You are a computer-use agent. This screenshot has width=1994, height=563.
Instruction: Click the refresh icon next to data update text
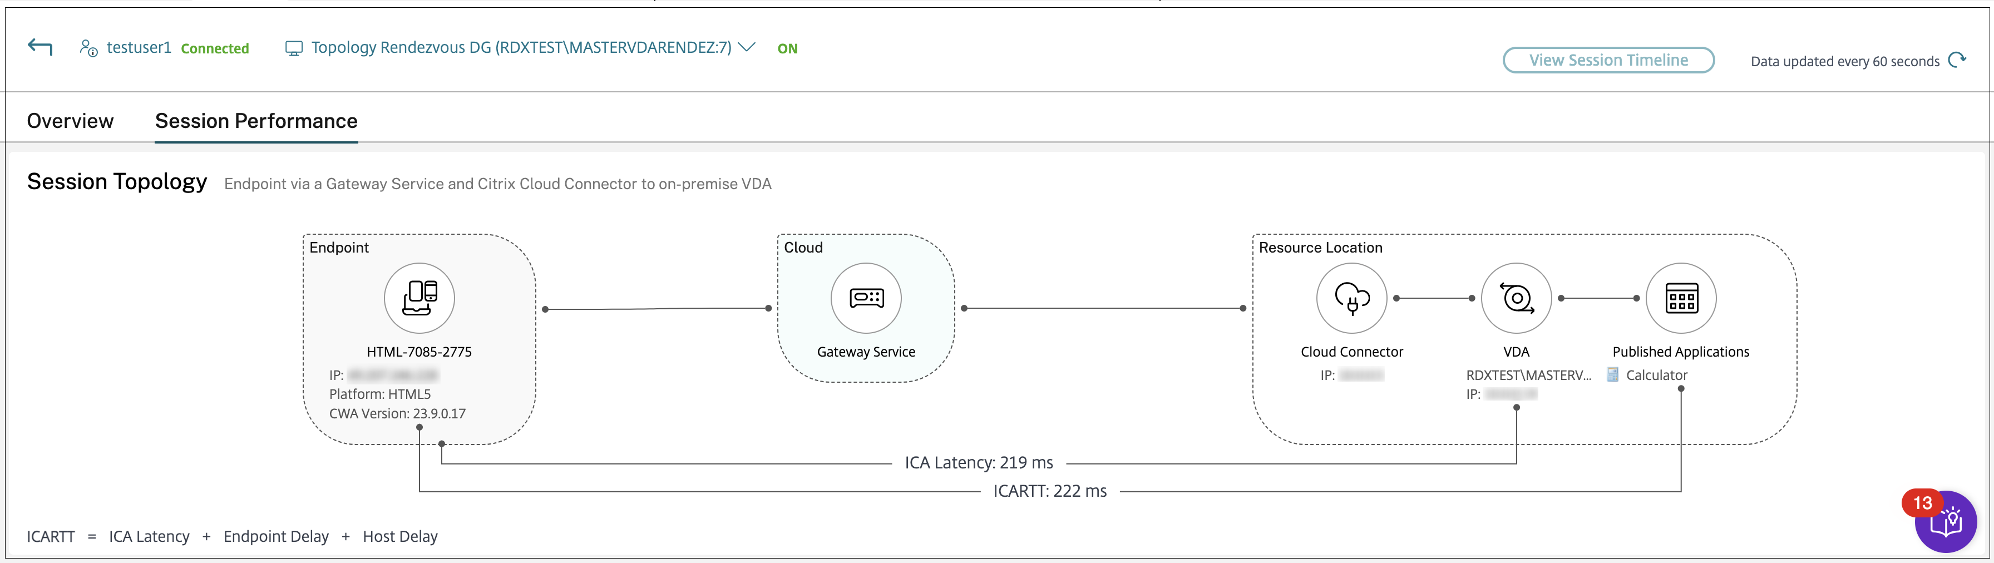[1959, 61]
